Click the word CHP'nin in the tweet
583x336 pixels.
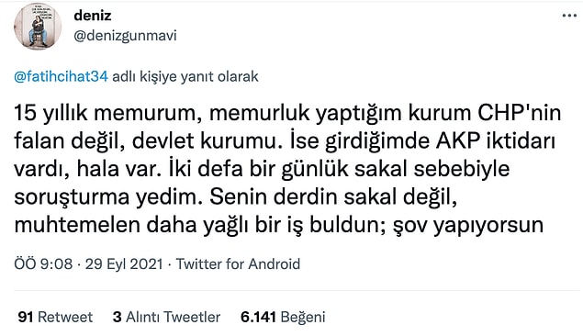[519, 113]
